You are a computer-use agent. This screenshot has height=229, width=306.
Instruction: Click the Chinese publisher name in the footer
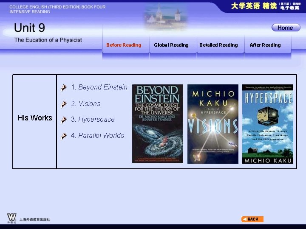35,220
